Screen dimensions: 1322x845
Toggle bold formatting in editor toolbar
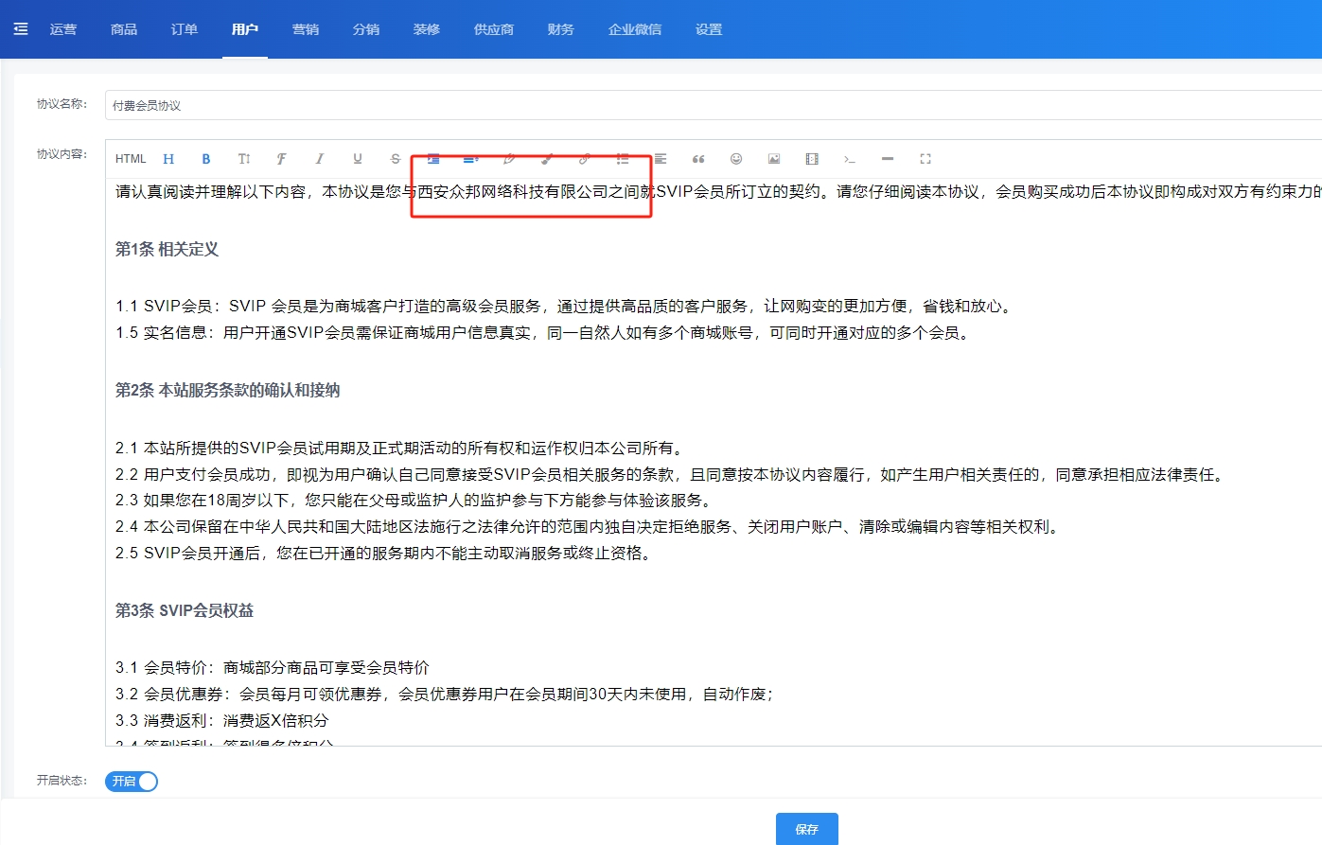click(x=206, y=159)
